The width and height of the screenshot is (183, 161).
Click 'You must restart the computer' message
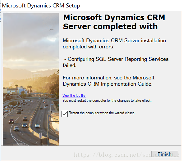(x=107, y=101)
